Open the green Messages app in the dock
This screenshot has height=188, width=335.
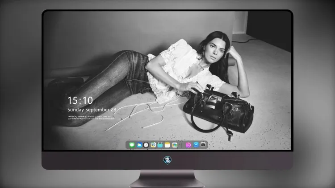(132, 145)
